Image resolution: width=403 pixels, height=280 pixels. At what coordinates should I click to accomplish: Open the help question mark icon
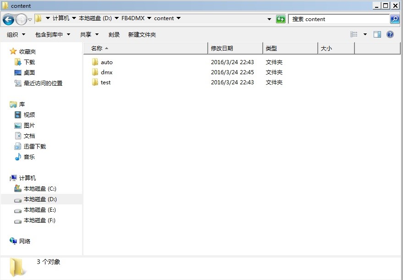pyautogui.click(x=390, y=34)
